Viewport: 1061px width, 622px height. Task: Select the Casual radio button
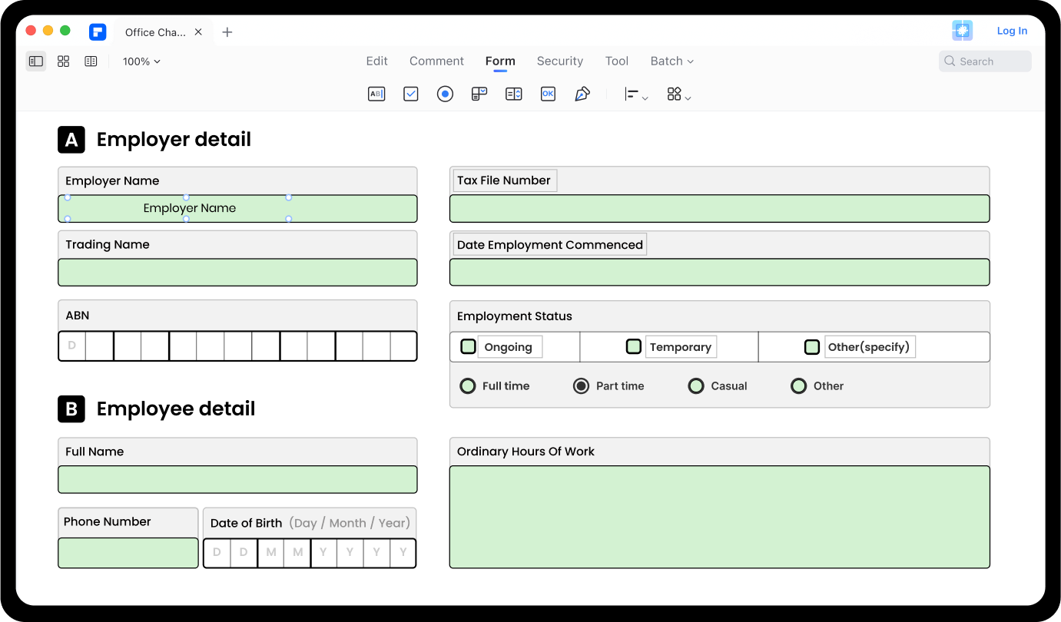[x=696, y=386]
